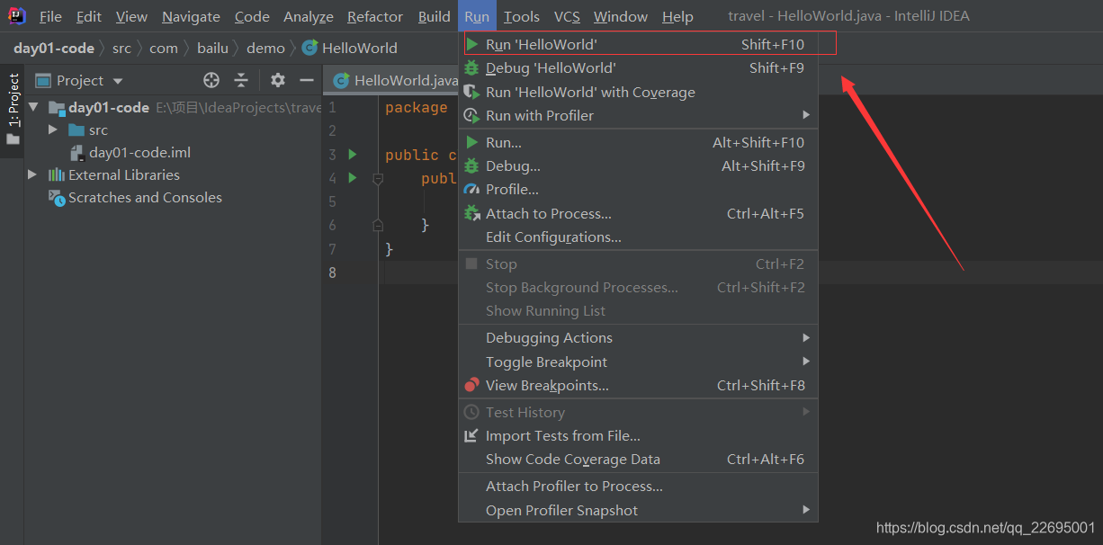This screenshot has width=1103, height=545.
Task: Select Attach Profiler to Process...
Action: click(x=638, y=486)
